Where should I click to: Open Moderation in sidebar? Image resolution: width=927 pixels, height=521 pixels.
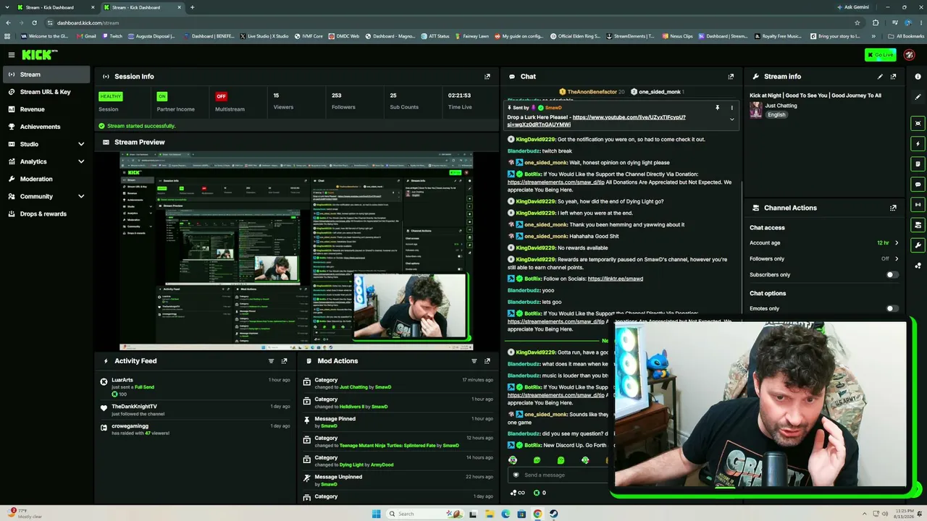[x=46, y=179]
